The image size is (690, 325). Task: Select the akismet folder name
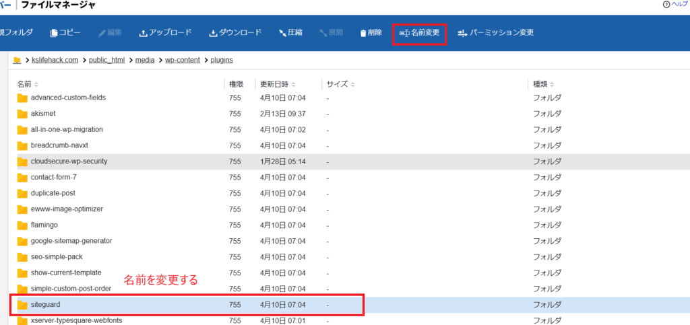[43, 113]
